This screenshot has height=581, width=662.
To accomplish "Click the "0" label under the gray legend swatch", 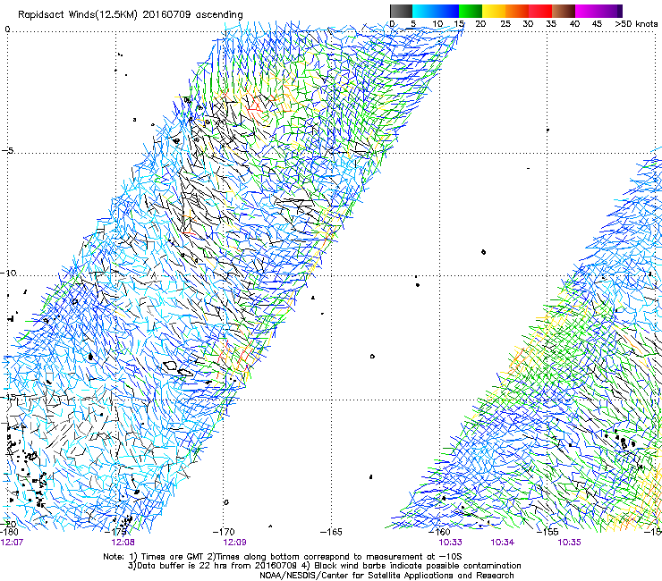I will (392, 24).
